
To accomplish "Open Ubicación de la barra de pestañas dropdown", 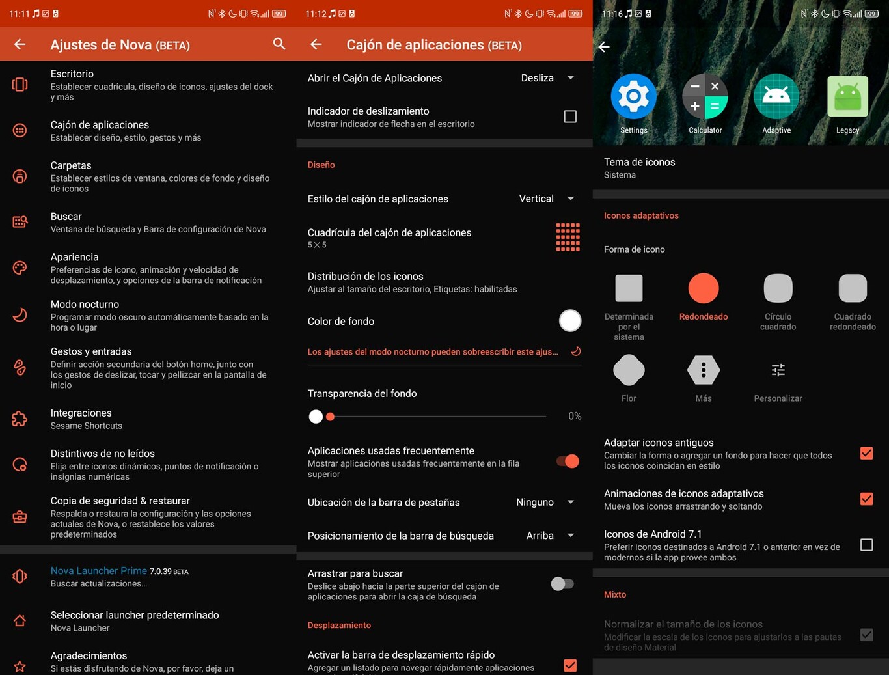I will click(546, 502).
